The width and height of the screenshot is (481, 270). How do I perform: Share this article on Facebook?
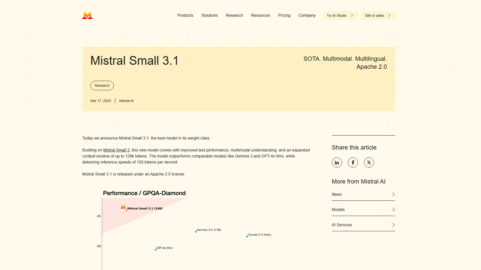pos(353,162)
